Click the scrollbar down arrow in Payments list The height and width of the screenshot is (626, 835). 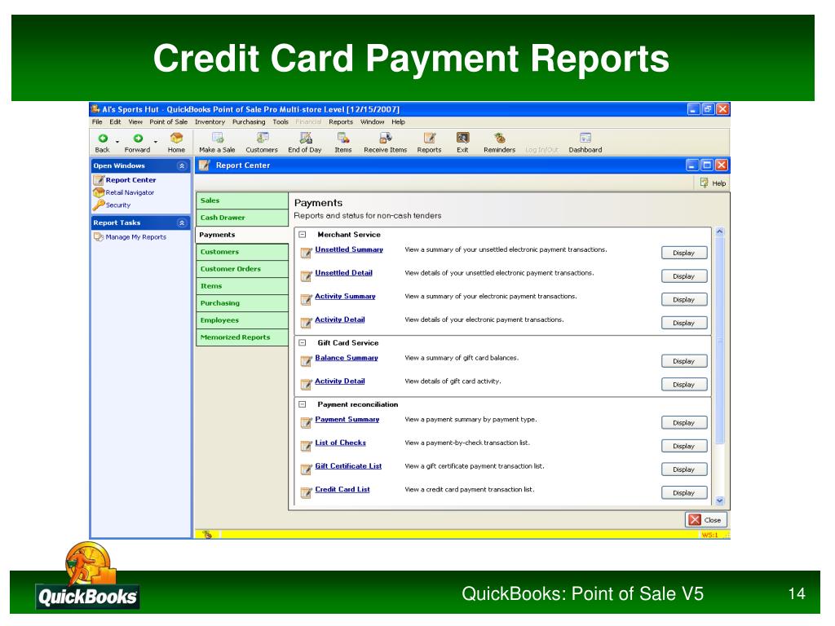point(720,500)
